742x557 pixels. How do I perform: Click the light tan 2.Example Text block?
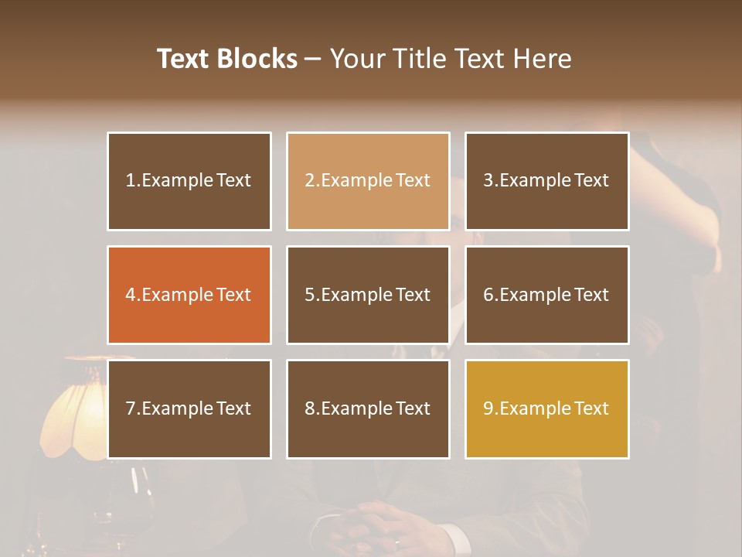click(x=368, y=181)
